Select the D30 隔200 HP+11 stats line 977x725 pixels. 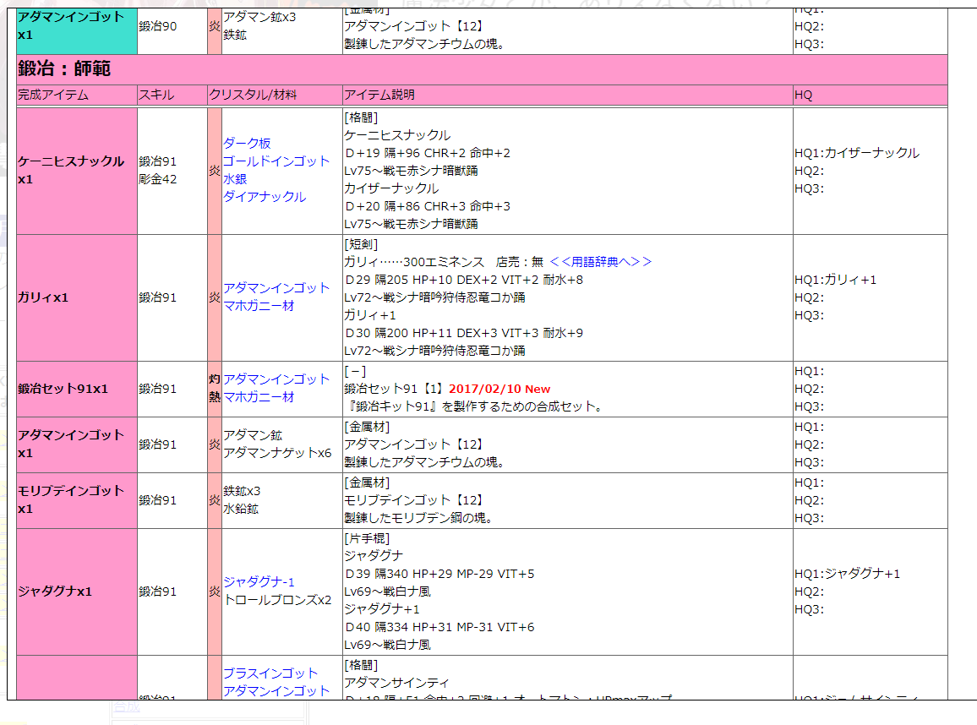[x=464, y=333]
